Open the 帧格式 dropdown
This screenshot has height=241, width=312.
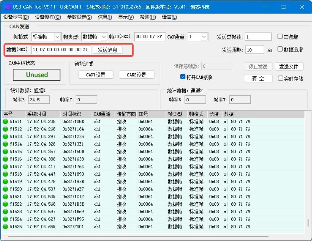(57, 37)
